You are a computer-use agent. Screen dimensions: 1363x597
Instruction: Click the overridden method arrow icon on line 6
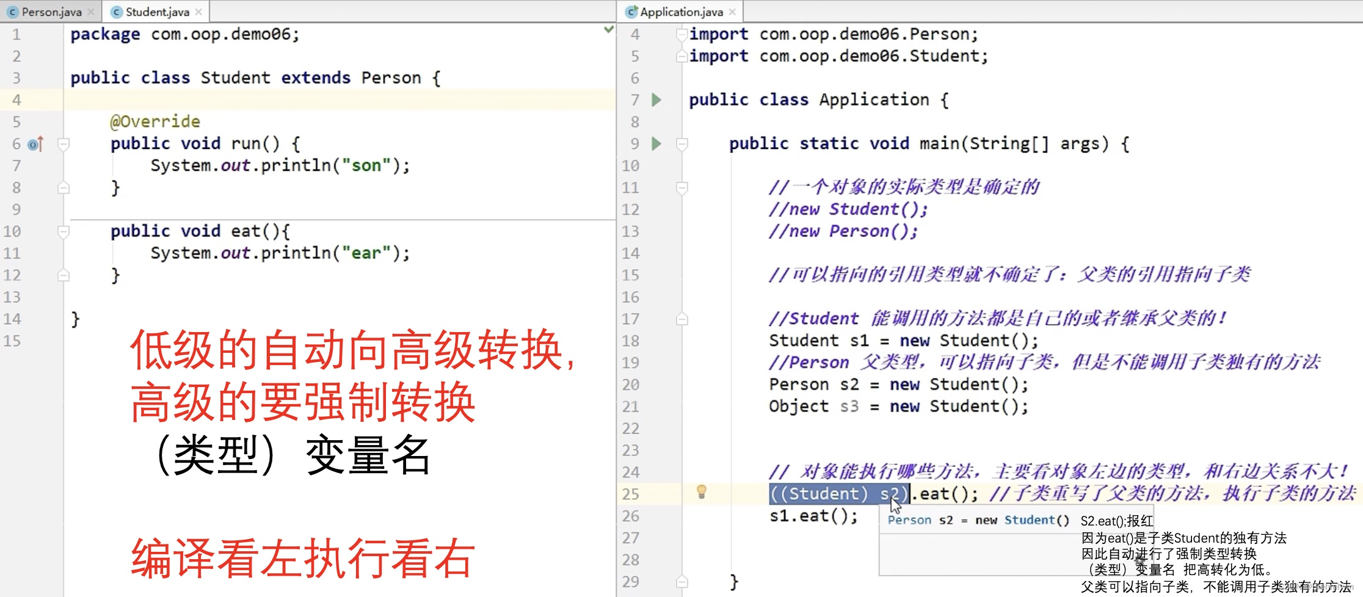click(x=35, y=143)
